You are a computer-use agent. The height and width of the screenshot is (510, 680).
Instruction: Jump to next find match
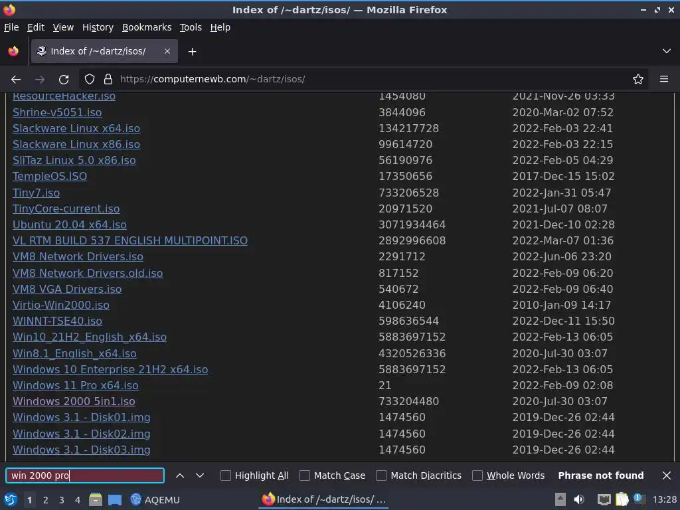pyautogui.click(x=200, y=475)
